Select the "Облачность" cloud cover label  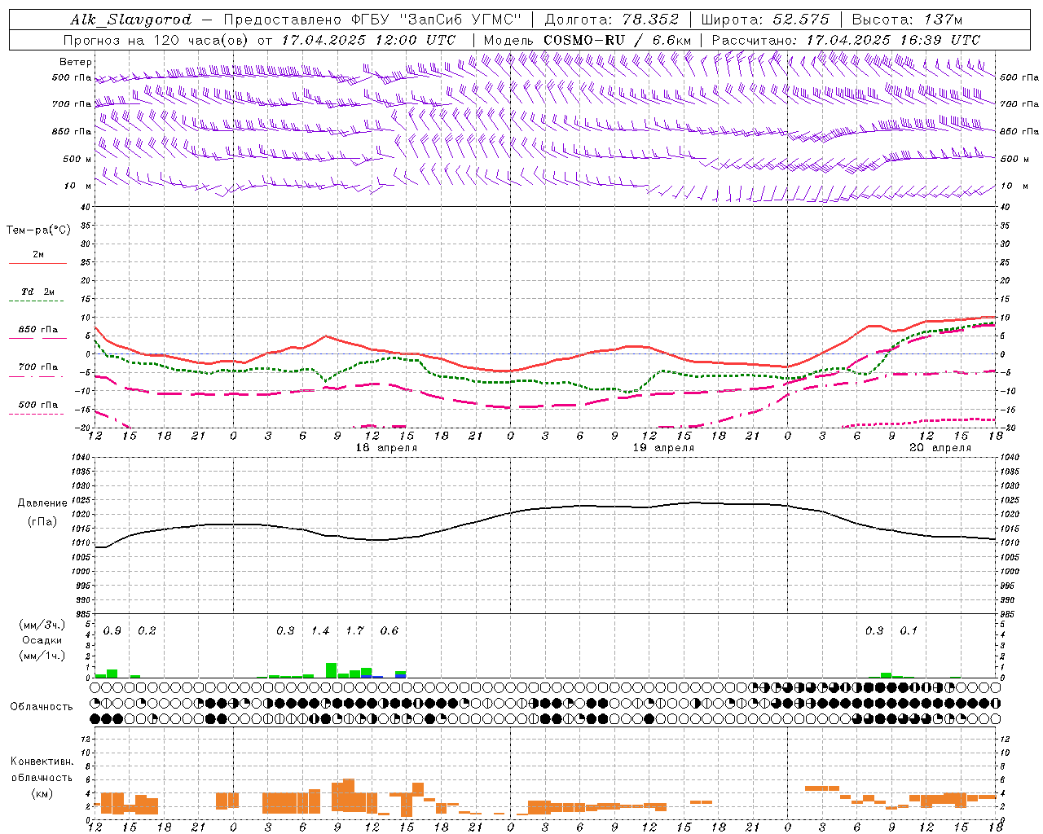(42, 707)
